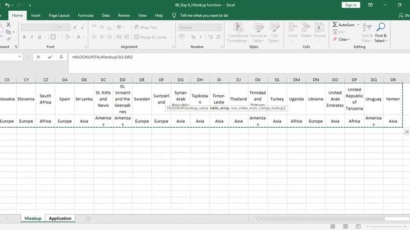The width and height of the screenshot is (410, 230).
Task: Click the Percent Style icon
Action: [193, 37]
